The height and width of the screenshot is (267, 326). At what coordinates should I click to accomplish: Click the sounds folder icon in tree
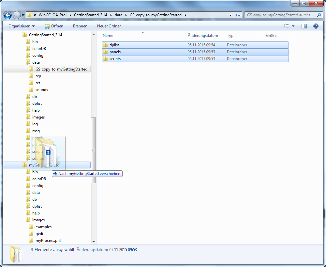(31, 90)
